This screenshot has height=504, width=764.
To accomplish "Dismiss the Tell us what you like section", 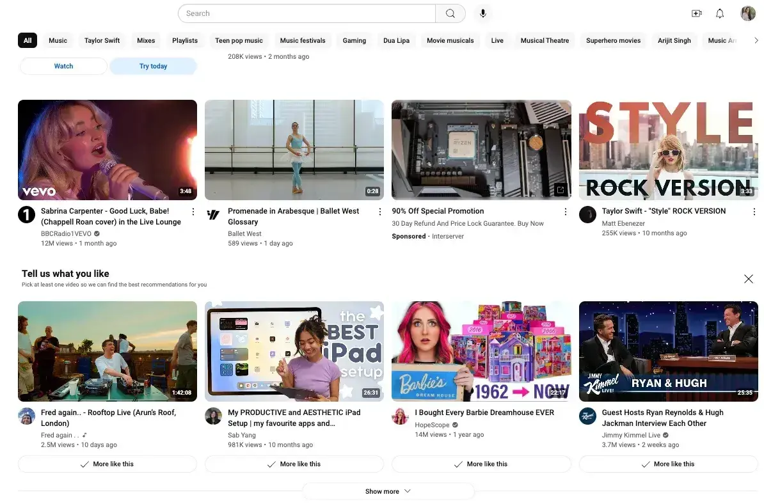I will 749,278.
